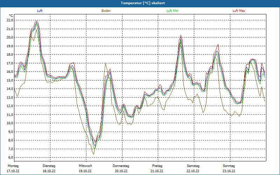The height and width of the screenshot is (175, 280).
Task: Click the '8,0' y-axis value
Action: pyautogui.click(x=11, y=140)
